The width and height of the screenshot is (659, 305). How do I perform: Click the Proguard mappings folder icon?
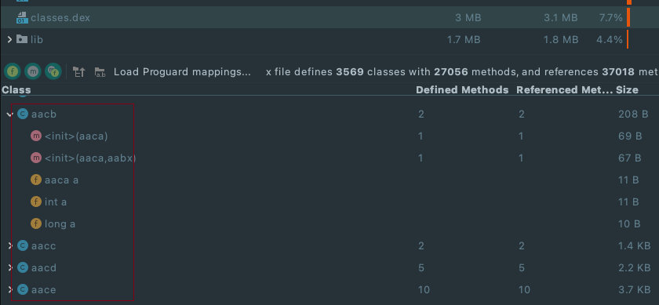point(100,72)
